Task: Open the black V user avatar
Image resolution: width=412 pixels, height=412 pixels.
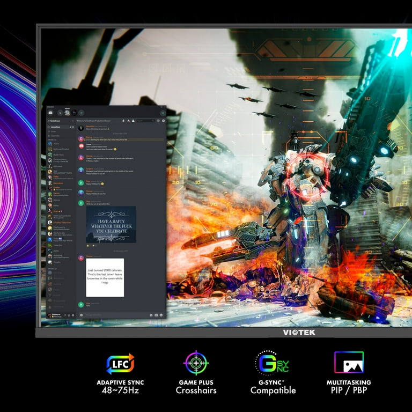Action: tap(81, 128)
